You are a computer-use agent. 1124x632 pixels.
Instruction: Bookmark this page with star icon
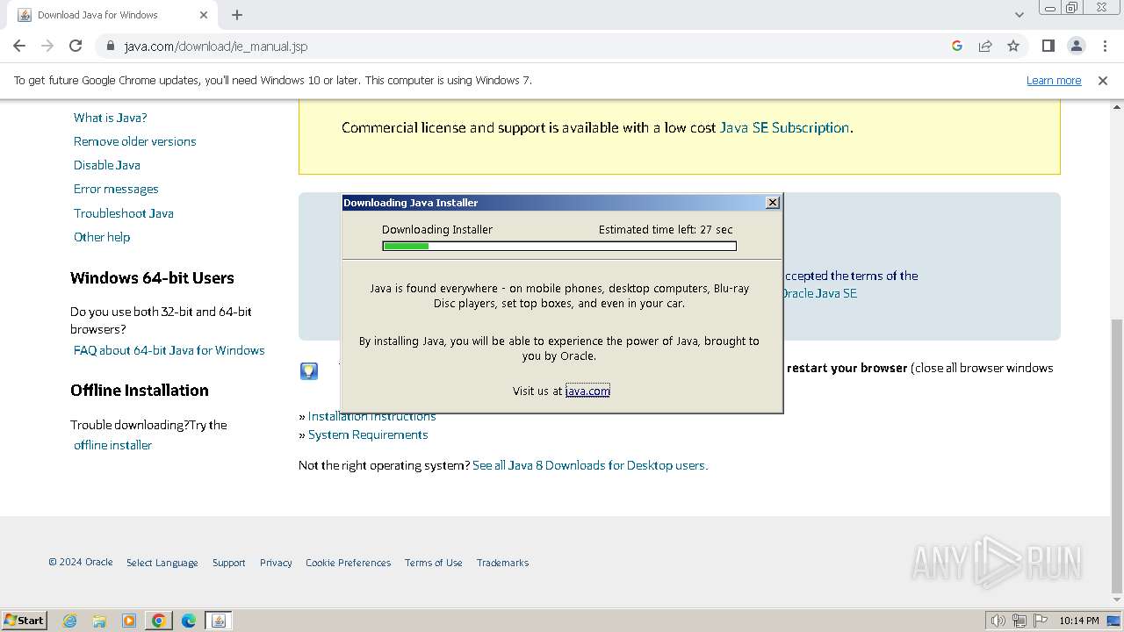1013,46
